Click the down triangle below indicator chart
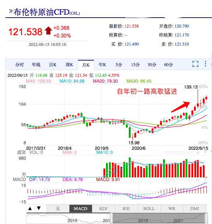212x224 pixels. tap(39, 208)
